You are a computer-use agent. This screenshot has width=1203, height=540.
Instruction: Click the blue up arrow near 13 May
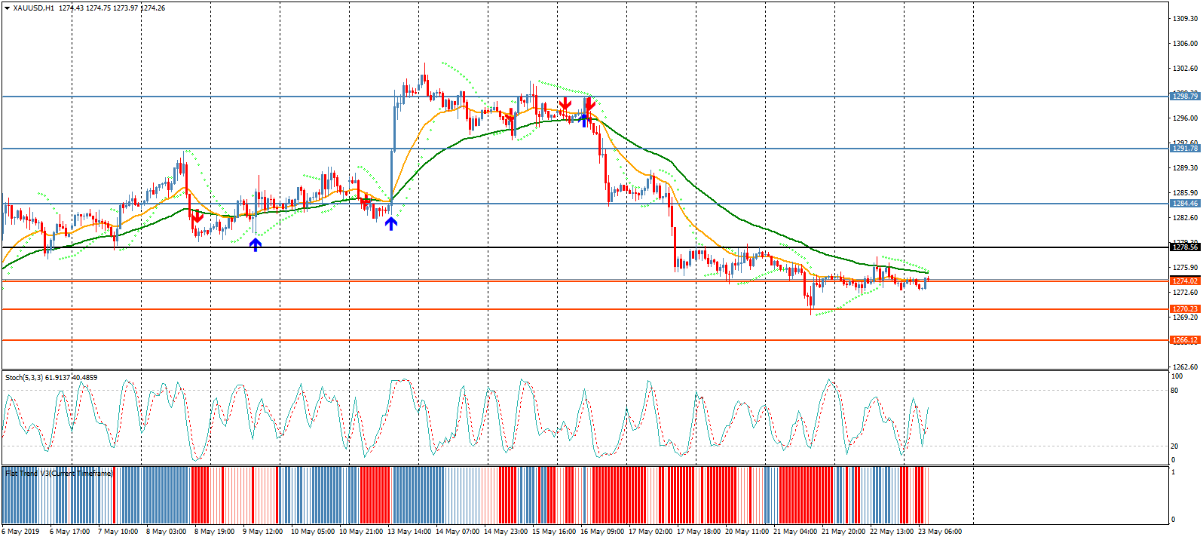[x=391, y=223]
